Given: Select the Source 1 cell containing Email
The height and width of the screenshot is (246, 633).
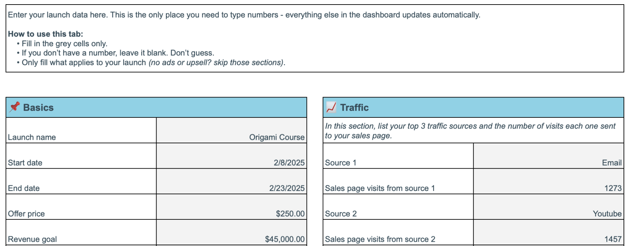Looking at the screenshot, I should click(548, 156).
